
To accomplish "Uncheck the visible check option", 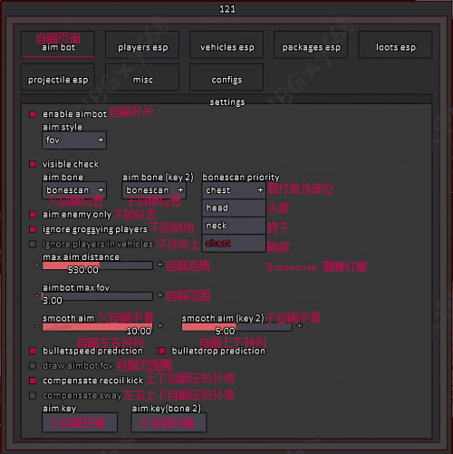I will [33, 164].
